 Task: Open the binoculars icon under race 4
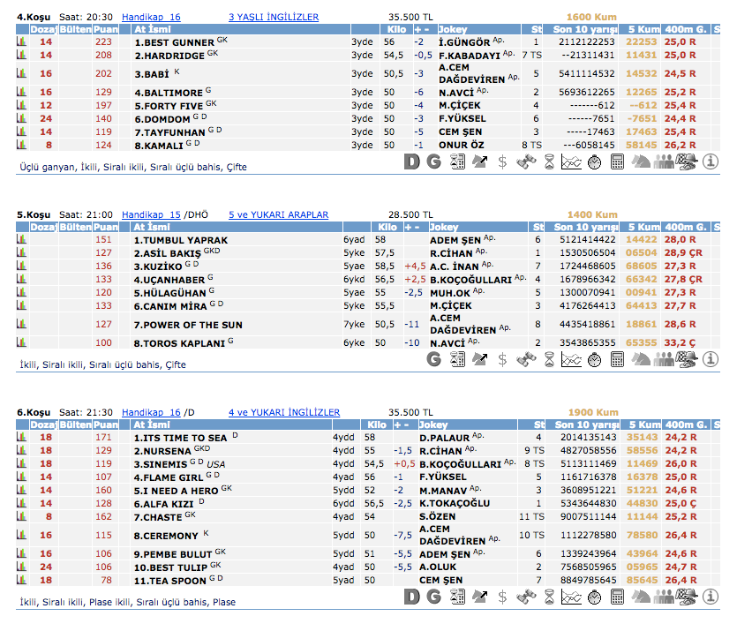pyautogui.click(x=525, y=162)
